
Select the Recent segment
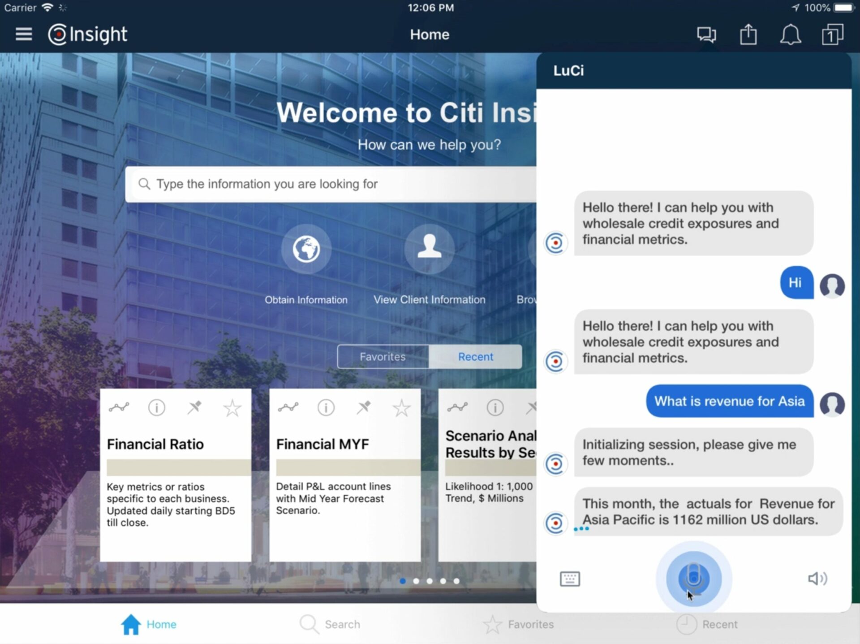tap(475, 357)
